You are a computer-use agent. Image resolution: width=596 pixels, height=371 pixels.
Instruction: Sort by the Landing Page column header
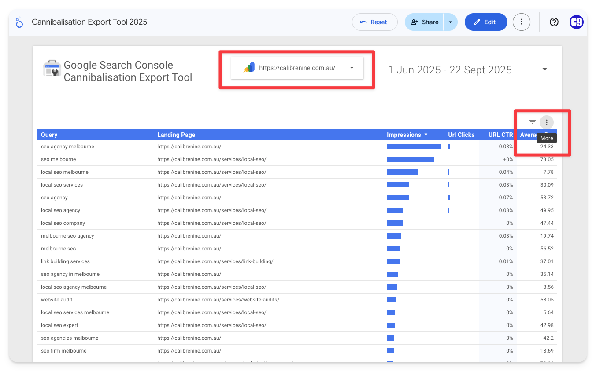pos(176,135)
